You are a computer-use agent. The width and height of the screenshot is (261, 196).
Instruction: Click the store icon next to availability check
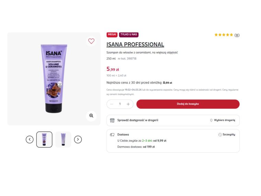[112, 120]
